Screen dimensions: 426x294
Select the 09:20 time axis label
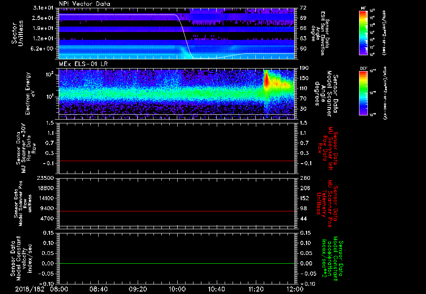[138, 289]
